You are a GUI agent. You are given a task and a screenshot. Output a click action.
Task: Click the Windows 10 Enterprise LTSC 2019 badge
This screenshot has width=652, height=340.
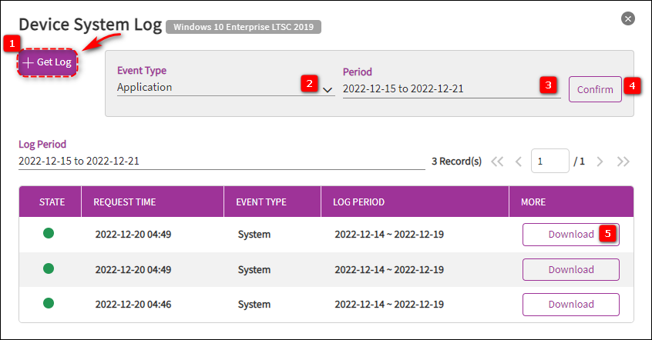tap(244, 27)
